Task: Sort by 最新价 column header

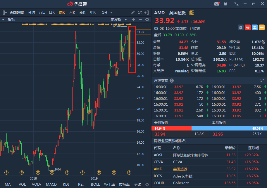Action: click(x=230, y=148)
